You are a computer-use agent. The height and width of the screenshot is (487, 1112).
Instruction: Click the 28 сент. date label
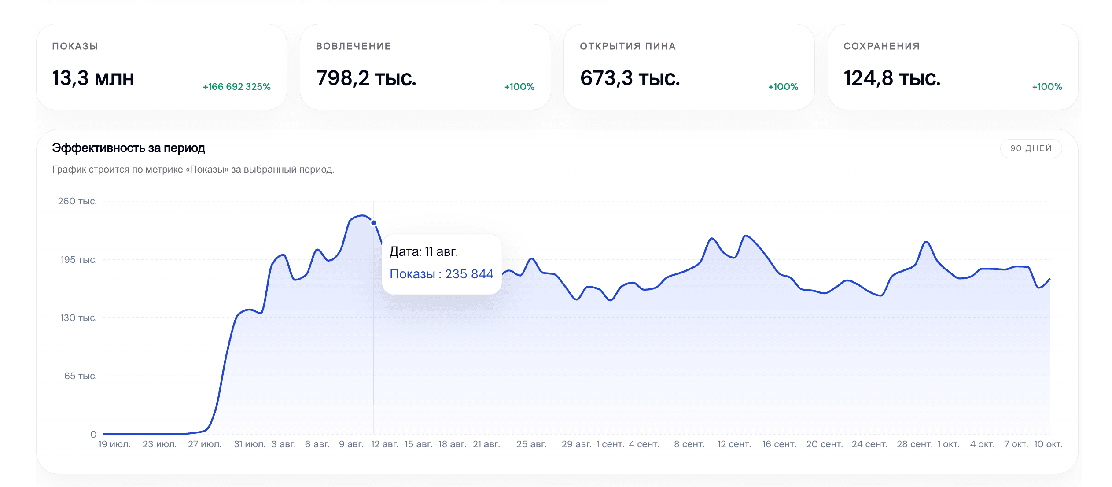(914, 444)
